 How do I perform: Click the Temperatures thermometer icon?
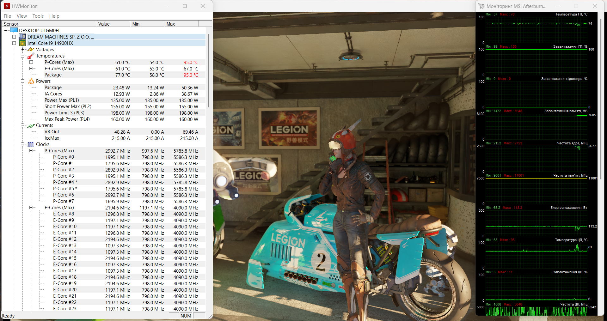pos(31,56)
